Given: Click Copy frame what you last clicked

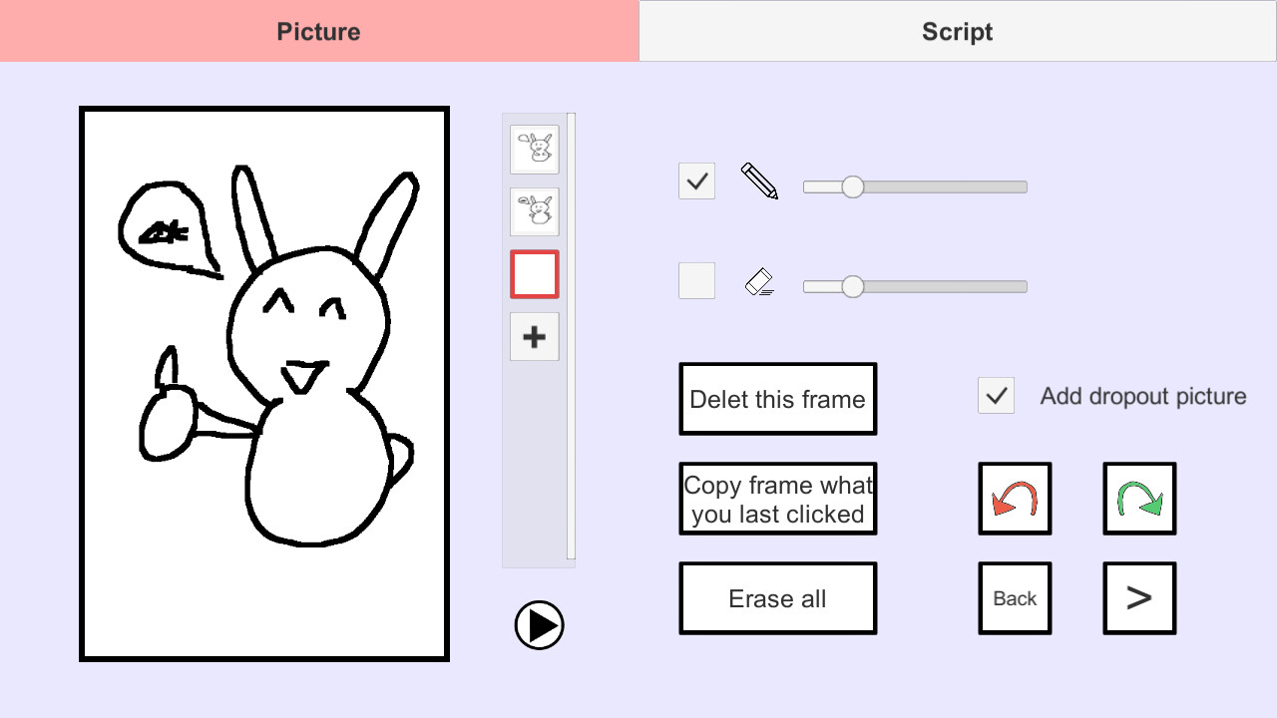Looking at the screenshot, I should (777, 499).
